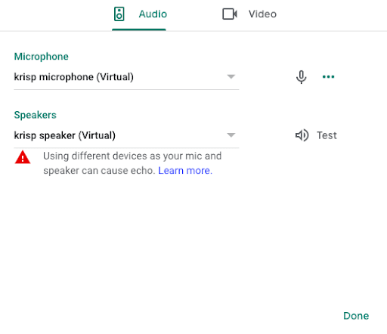Viewport: 387px width, 334px height.
Task: Click the underline below the microphone selector
Action: point(126,89)
